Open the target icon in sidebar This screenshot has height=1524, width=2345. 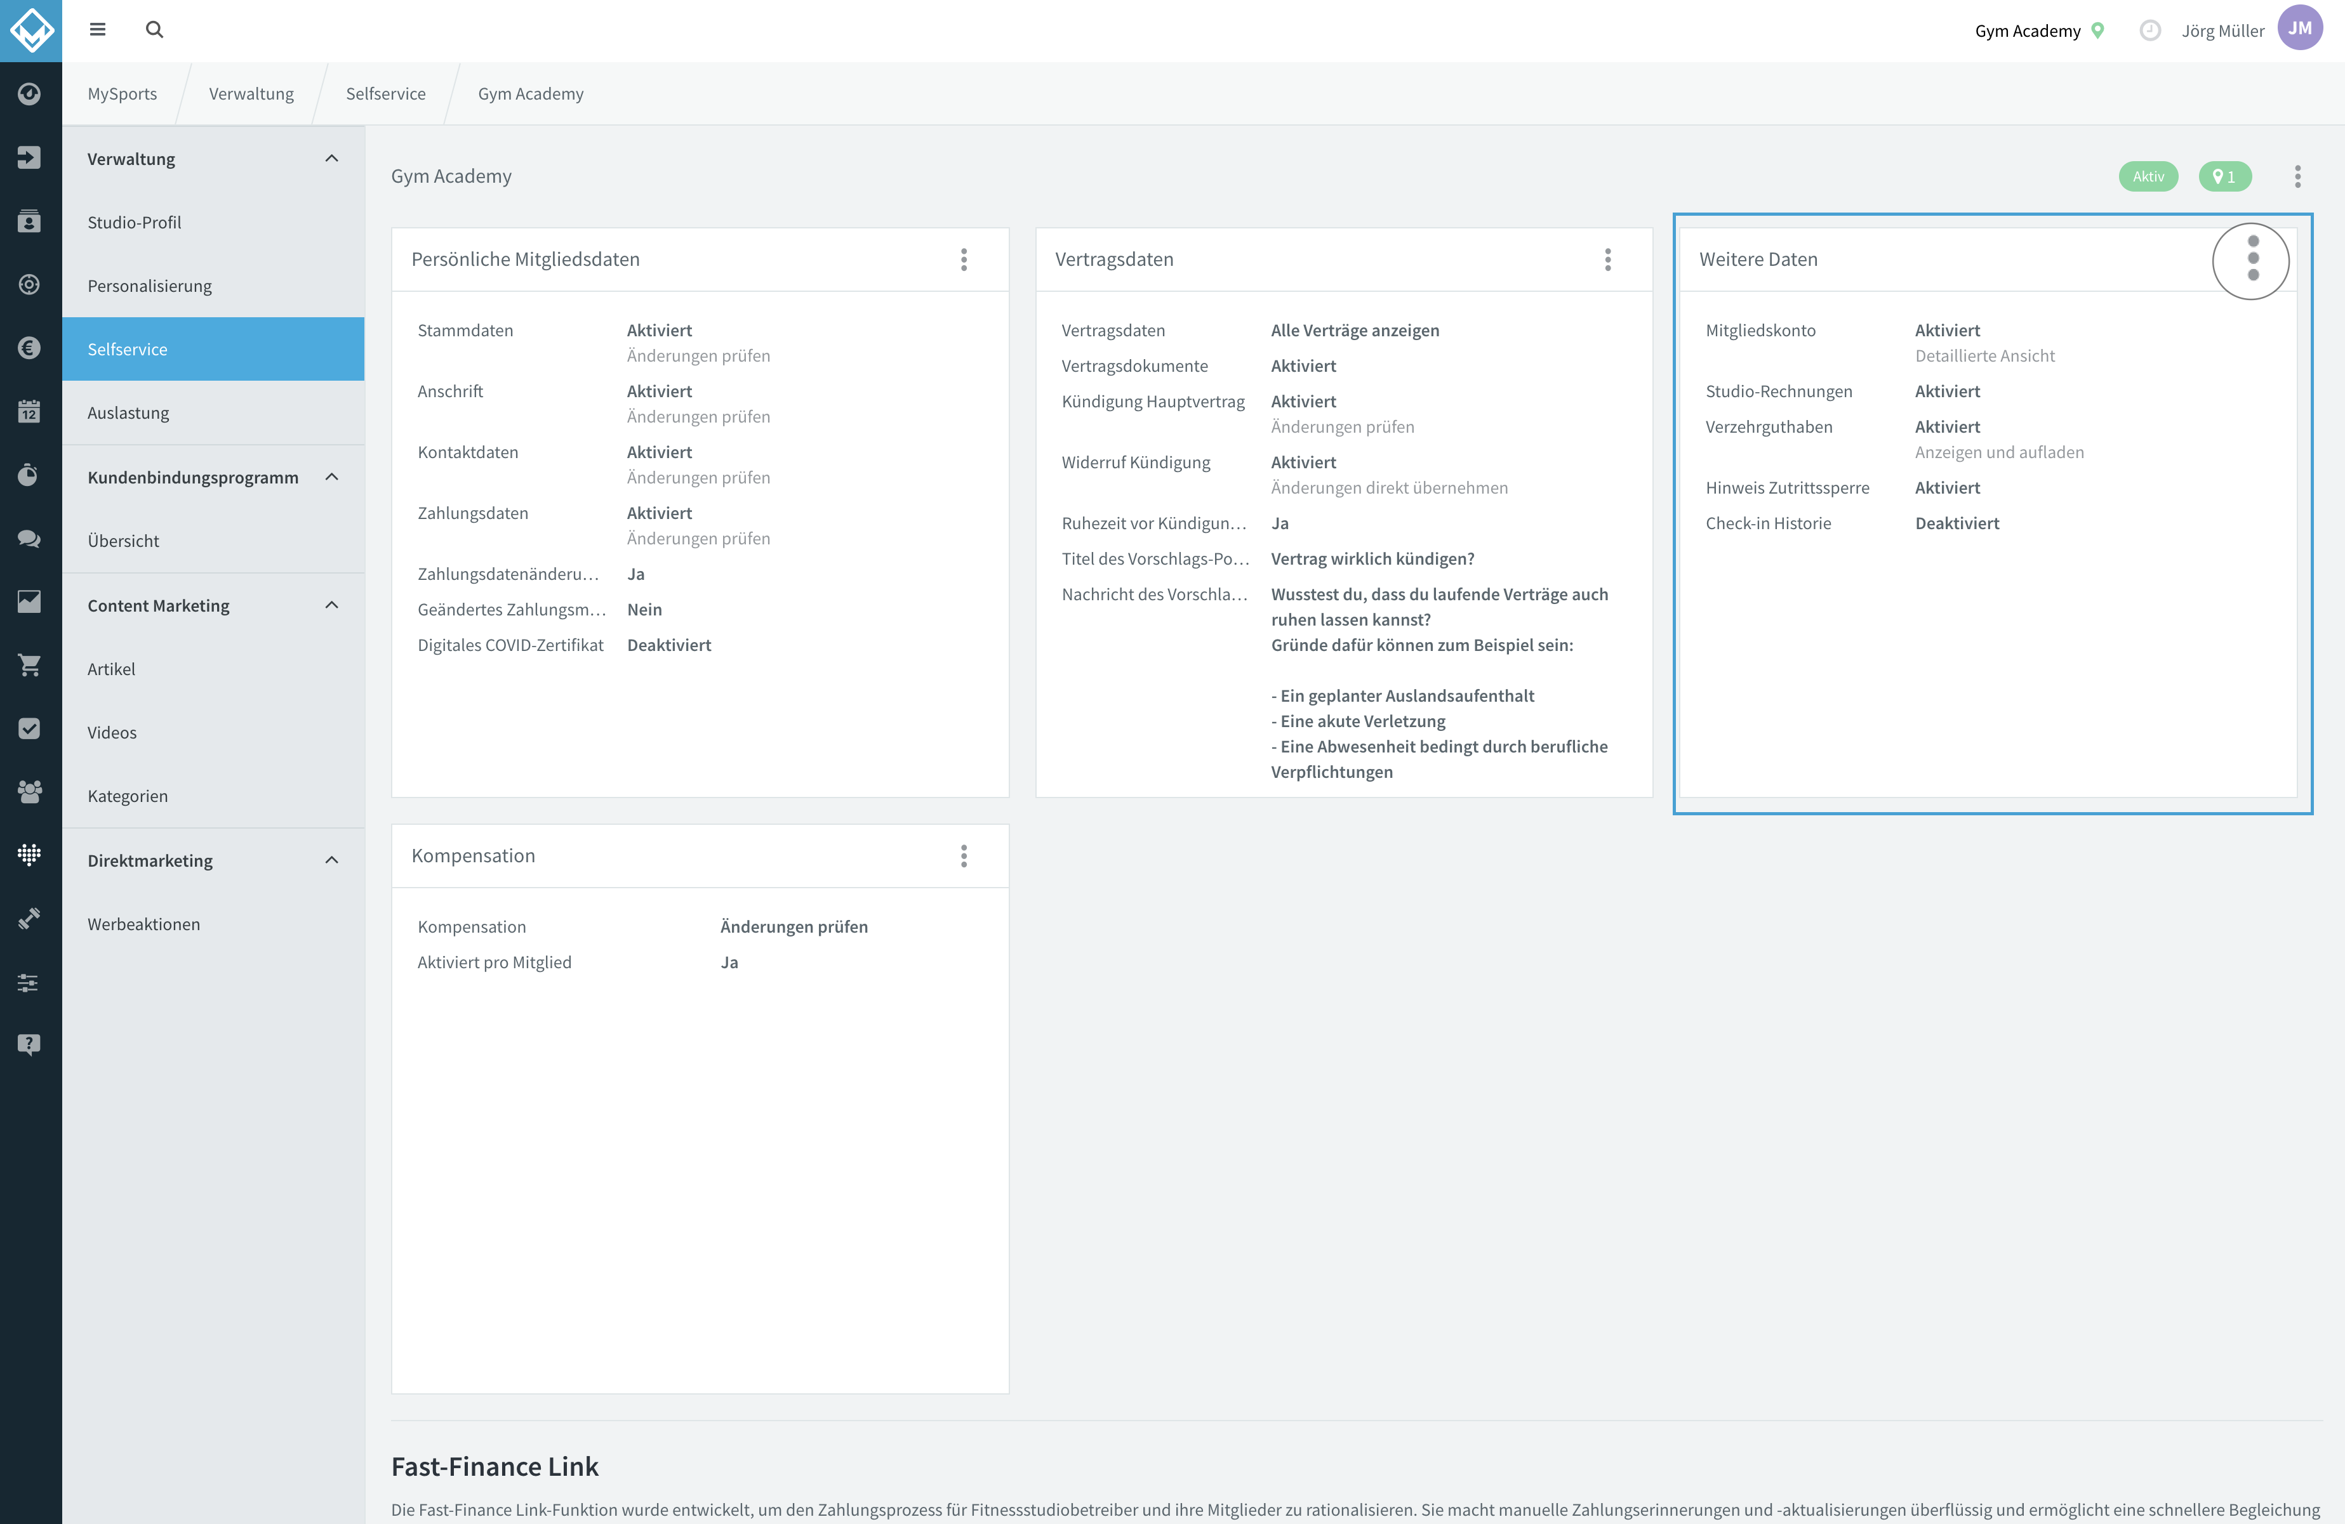tap(30, 284)
